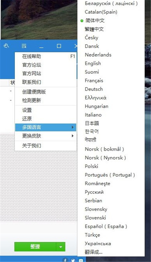Click 关于我们 menu entry
Image resolution: width=151 pixels, height=262 pixels.
(x=31, y=146)
